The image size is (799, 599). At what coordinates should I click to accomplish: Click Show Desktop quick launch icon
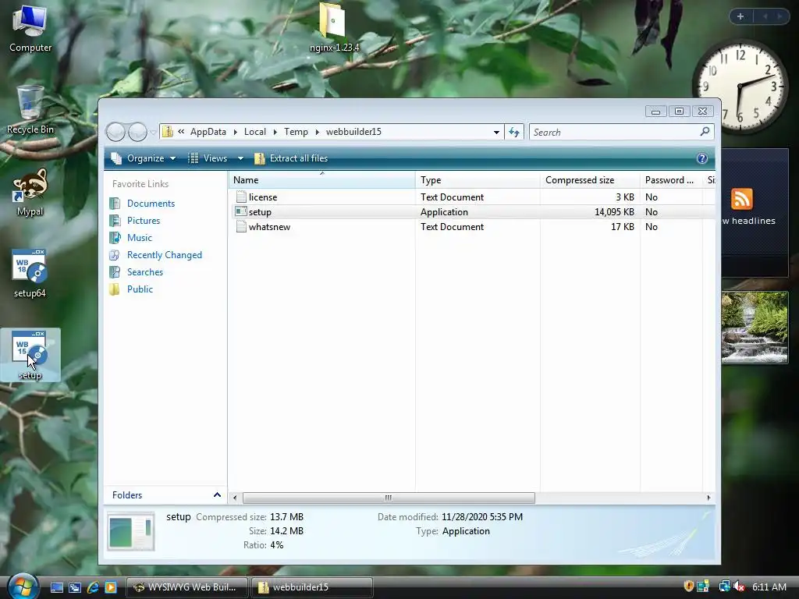point(56,588)
